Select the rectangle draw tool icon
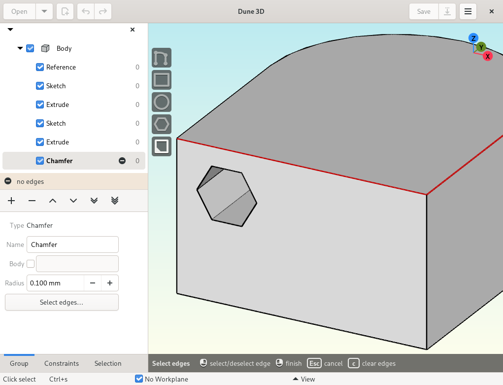The width and height of the screenshot is (503, 385). pos(162,80)
